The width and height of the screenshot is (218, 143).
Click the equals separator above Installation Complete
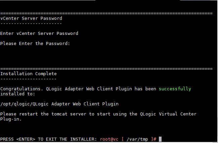coord(106,69)
